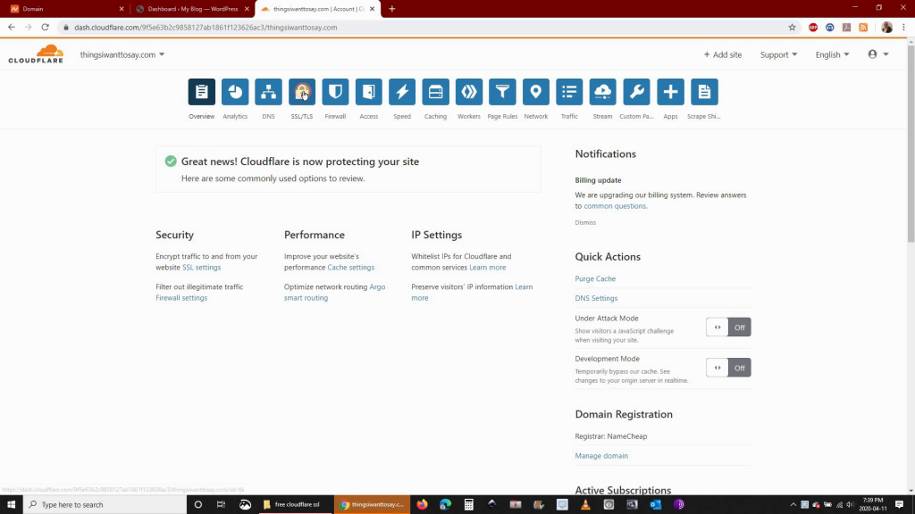Open the Speed section icon
The width and height of the screenshot is (915, 514).
pyautogui.click(x=402, y=92)
